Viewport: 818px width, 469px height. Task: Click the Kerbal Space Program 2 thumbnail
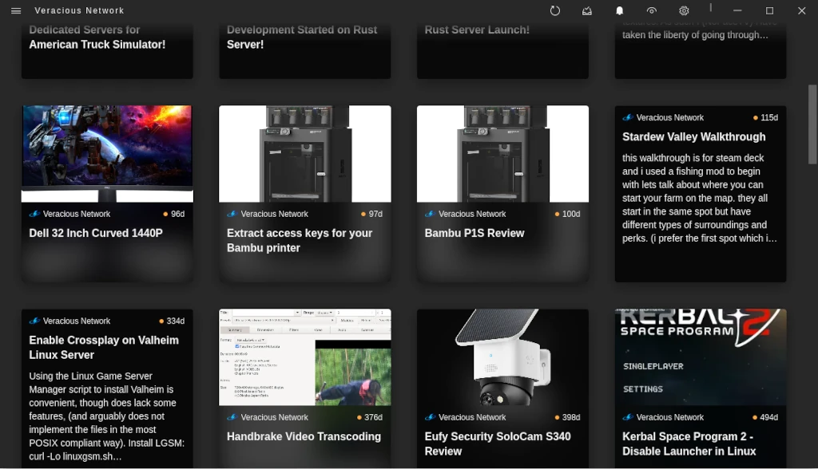701,357
